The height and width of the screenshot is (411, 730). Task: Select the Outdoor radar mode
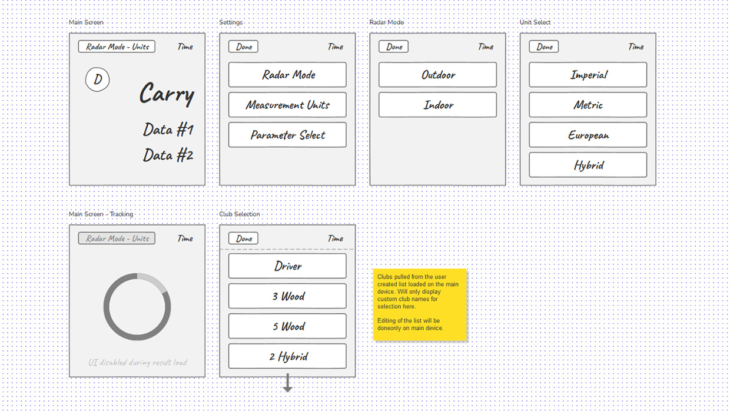[x=437, y=75]
